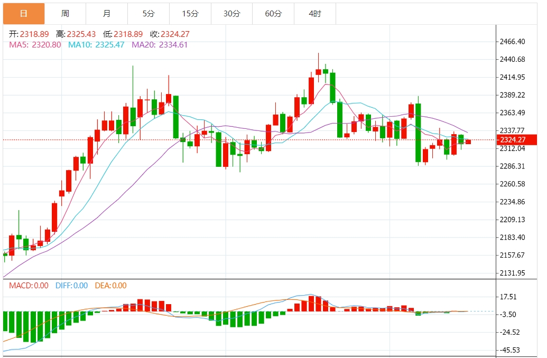This screenshot has height=358, width=547.
Task: Switch to the 周 weekly tab
Action: (x=65, y=14)
